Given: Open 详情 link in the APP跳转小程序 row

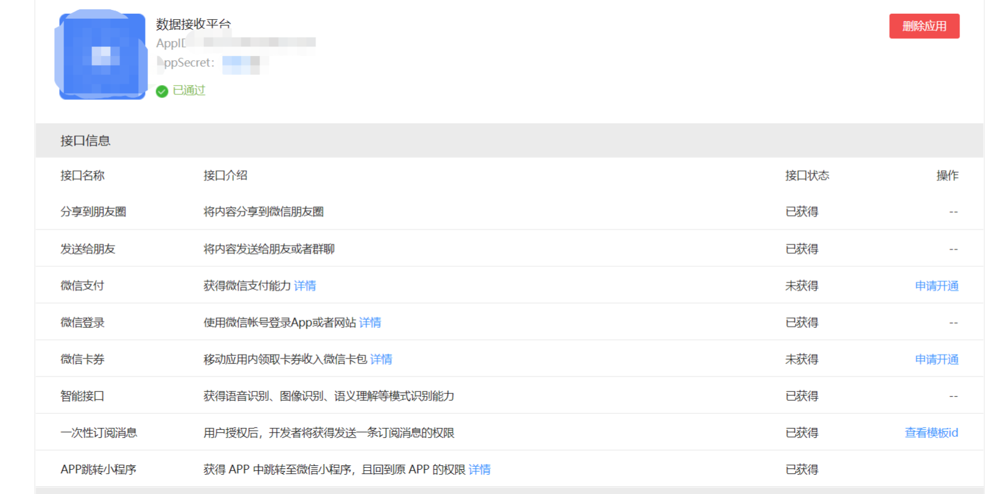Looking at the screenshot, I should (x=480, y=469).
